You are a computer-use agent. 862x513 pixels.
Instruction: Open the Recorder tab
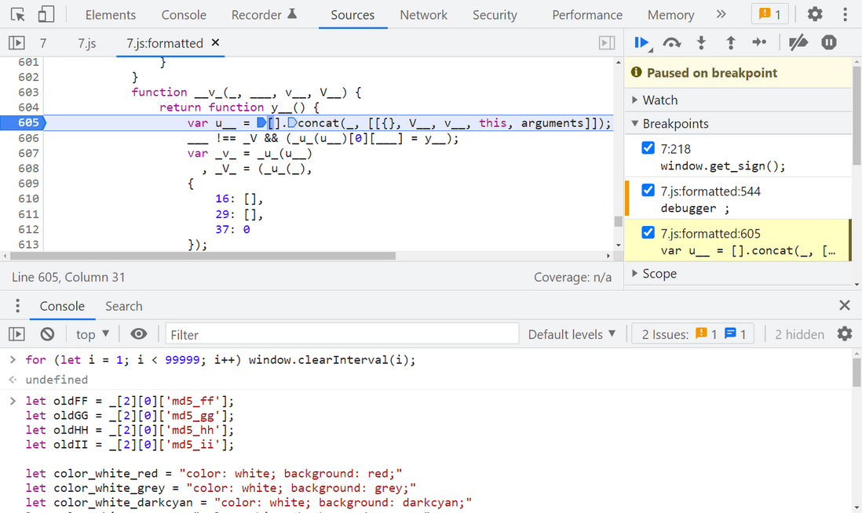pos(264,15)
